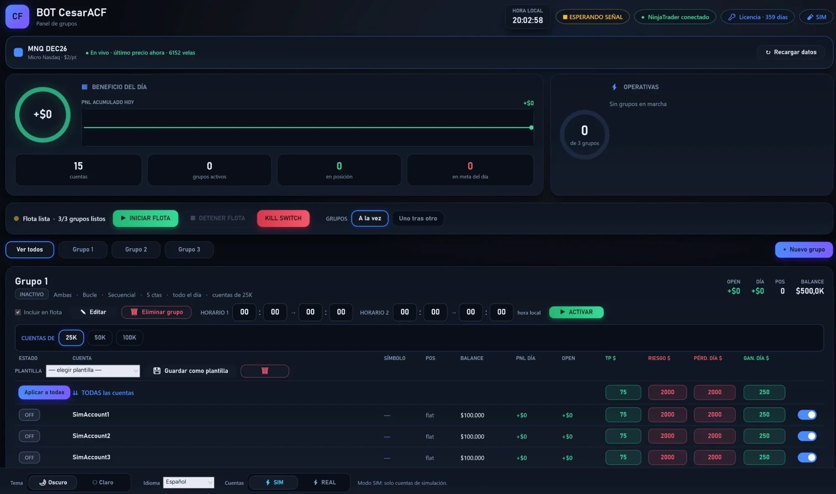Click the red trash icon beside Guardar como plantilla
The width and height of the screenshot is (836, 494).
[265, 371]
